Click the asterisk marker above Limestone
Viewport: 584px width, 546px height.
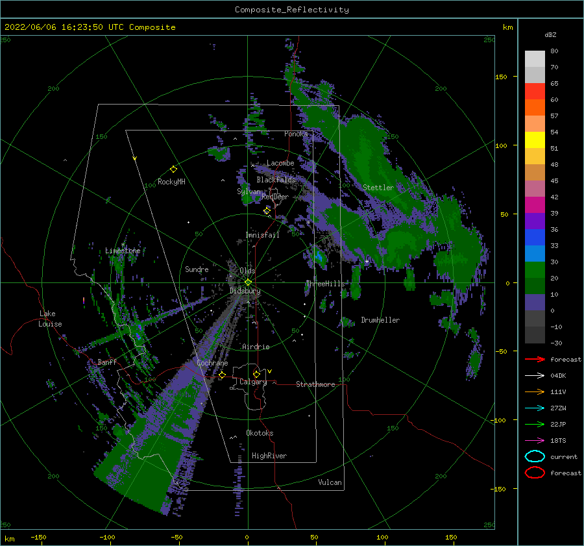pyautogui.click(x=123, y=245)
